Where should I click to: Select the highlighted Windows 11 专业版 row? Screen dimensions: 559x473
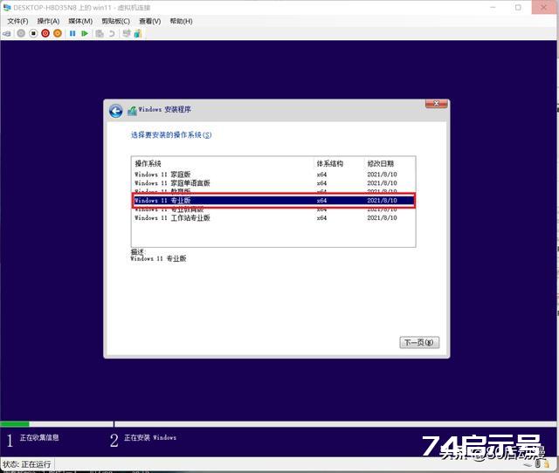273,201
